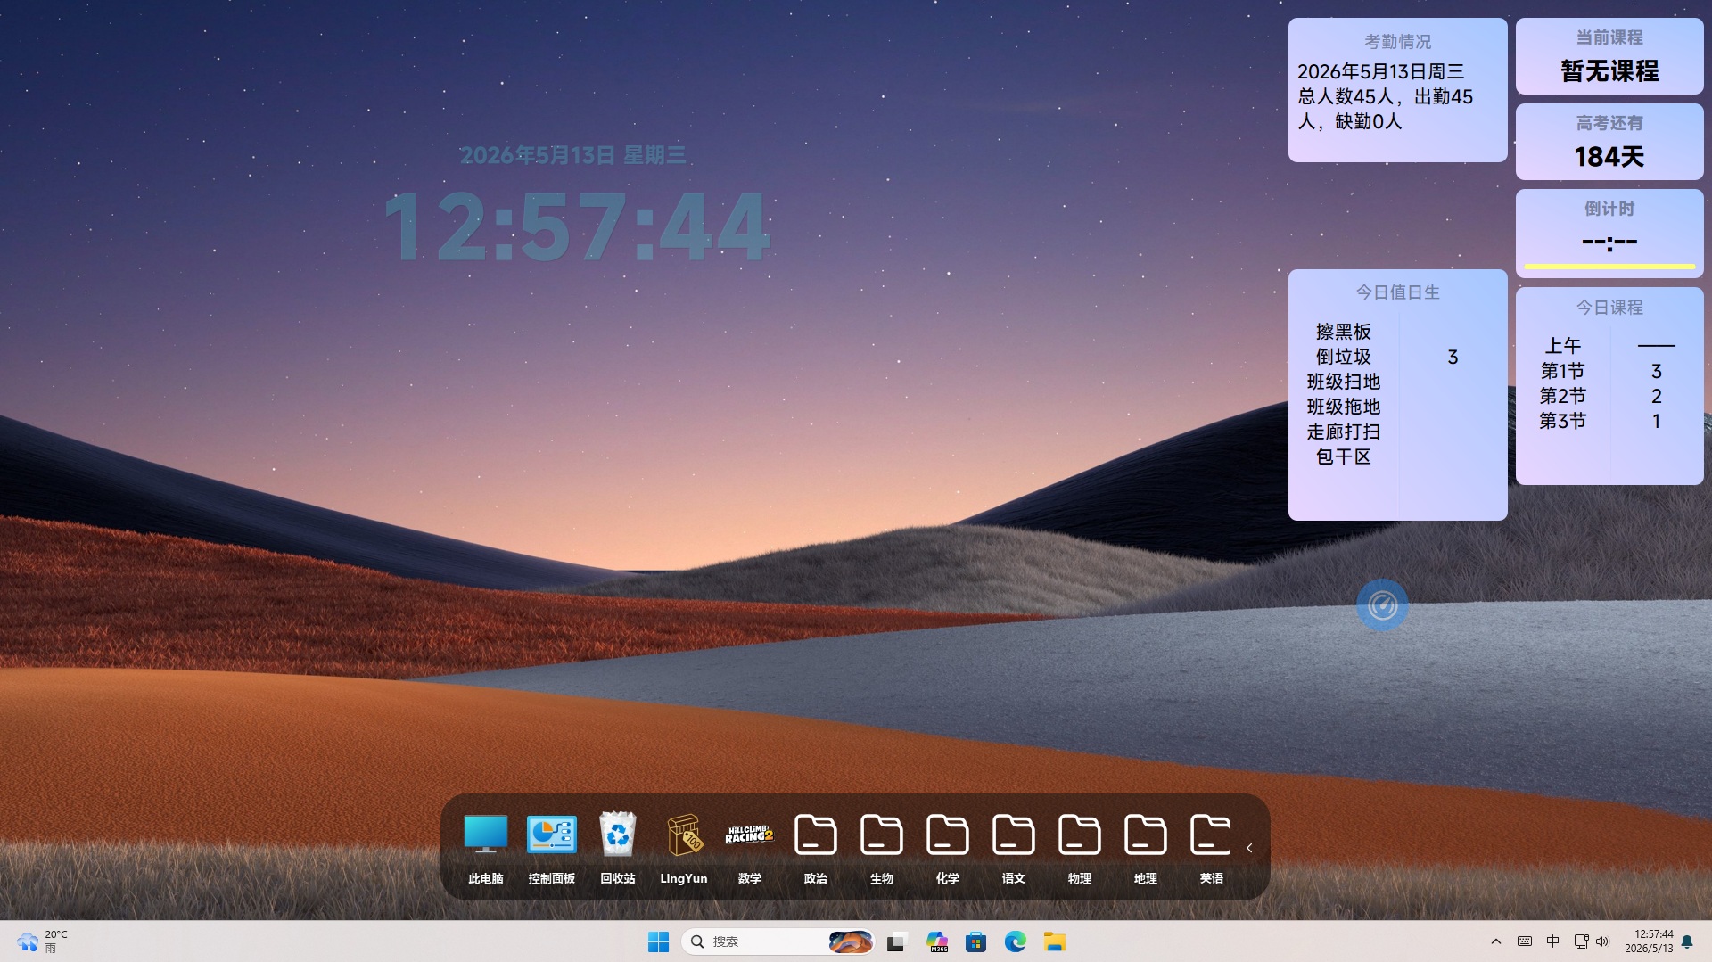Click the 2026年5月13日 星期三 date label
The image size is (1712, 962).
click(572, 155)
